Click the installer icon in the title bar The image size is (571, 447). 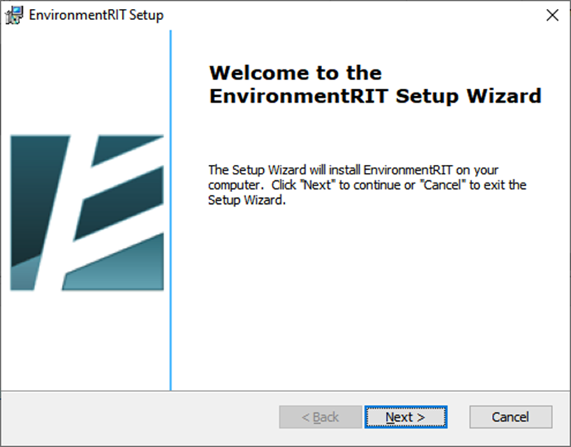14,16
